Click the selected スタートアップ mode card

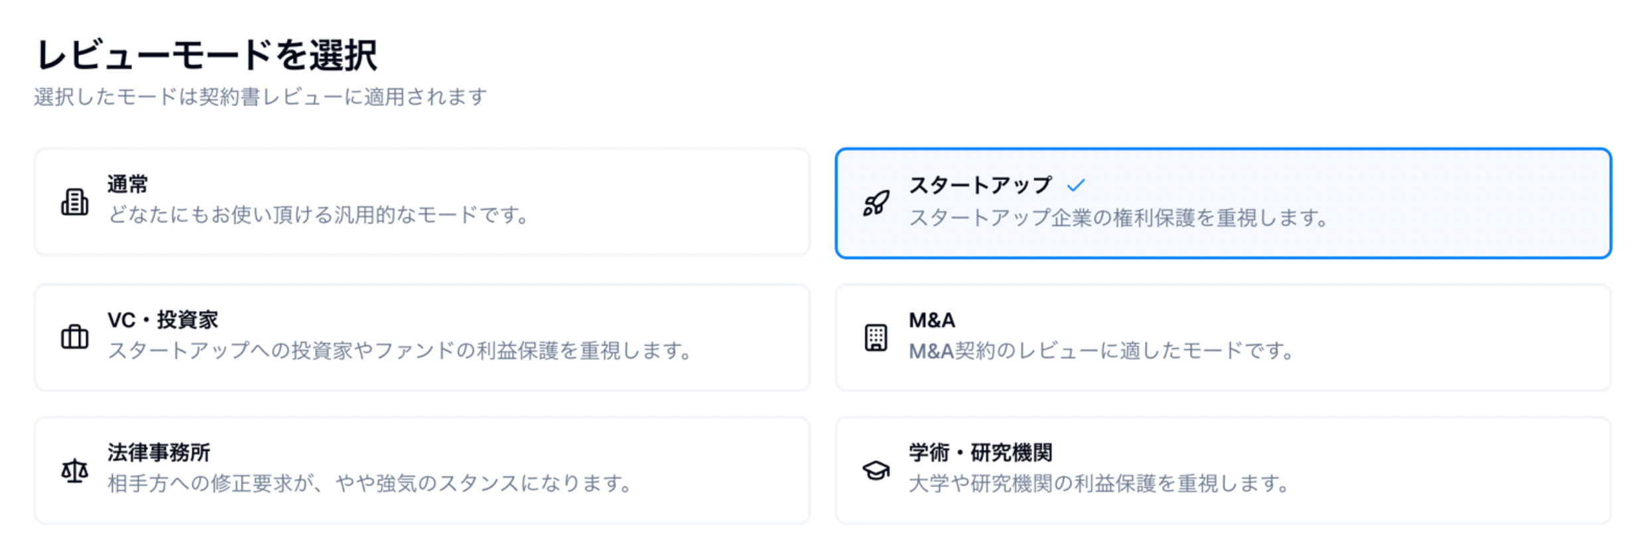(x=1223, y=203)
